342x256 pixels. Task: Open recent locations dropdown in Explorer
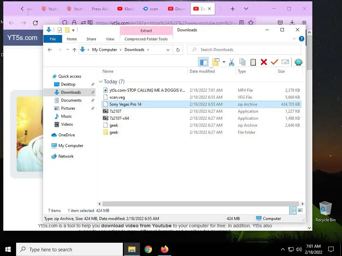pyautogui.click(x=67, y=50)
